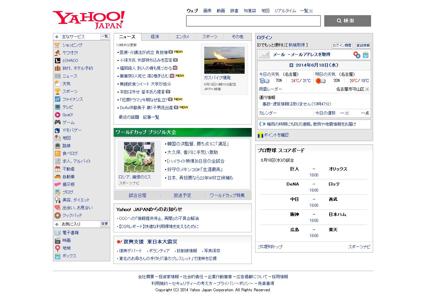Click the Tabelog food icon

pyautogui.click(x=57, y=154)
